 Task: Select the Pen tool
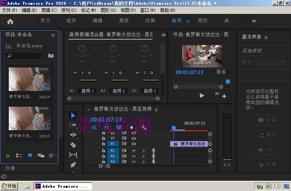click(x=73, y=165)
